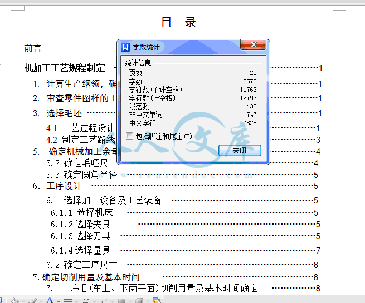The width and height of the screenshot is (365, 303).
Task: Click the 3D effects cube icon
Action: tap(139, 301)
